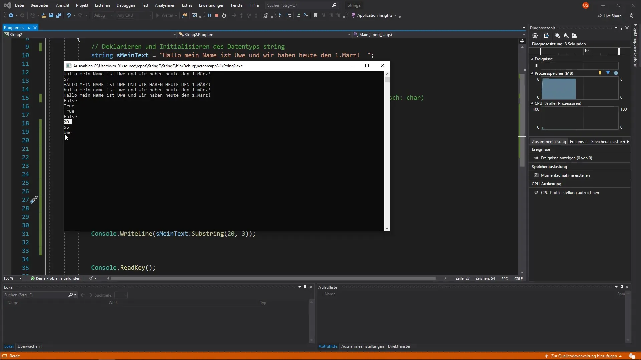Toggle the yellow GC marker in Prozessspeicher
This screenshot has height=360, width=641.
coord(600,73)
